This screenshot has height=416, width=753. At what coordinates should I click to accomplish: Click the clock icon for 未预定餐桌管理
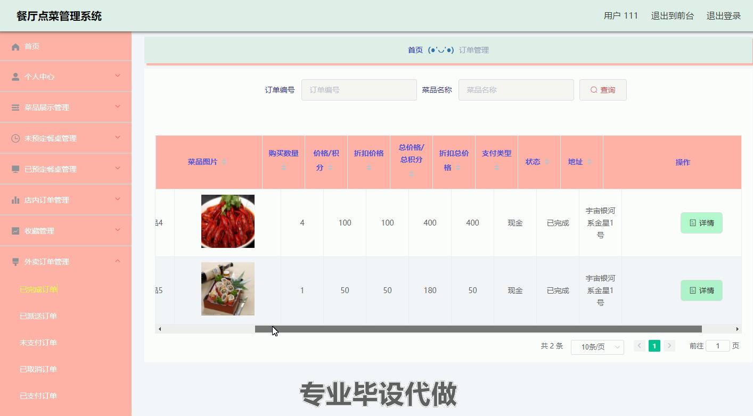(x=17, y=138)
